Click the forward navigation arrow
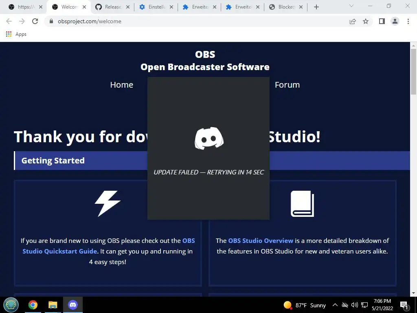The height and width of the screenshot is (313, 417). coord(22,21)
